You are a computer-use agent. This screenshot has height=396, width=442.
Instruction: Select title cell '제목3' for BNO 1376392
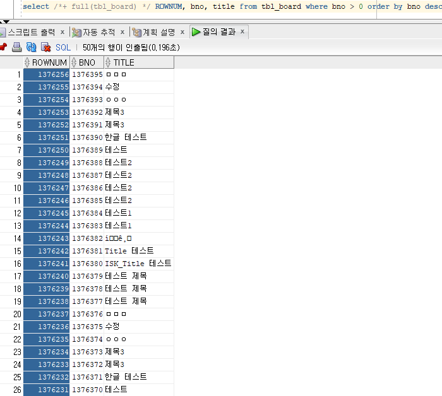coord(139,113)
